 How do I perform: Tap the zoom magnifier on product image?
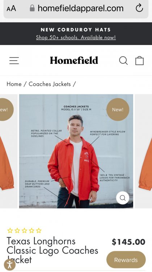click(123, 198)
